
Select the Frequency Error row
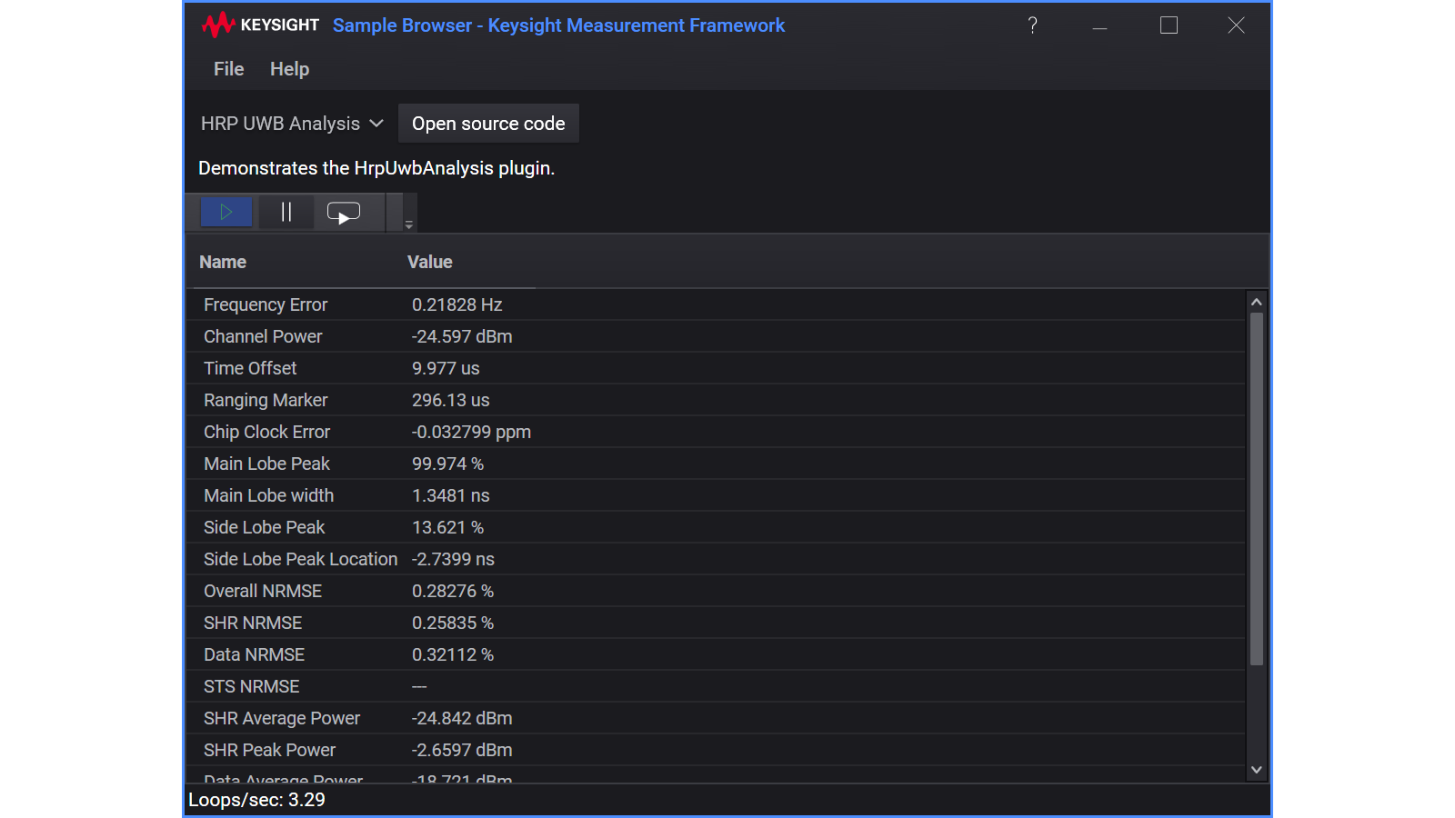(266, 304)
